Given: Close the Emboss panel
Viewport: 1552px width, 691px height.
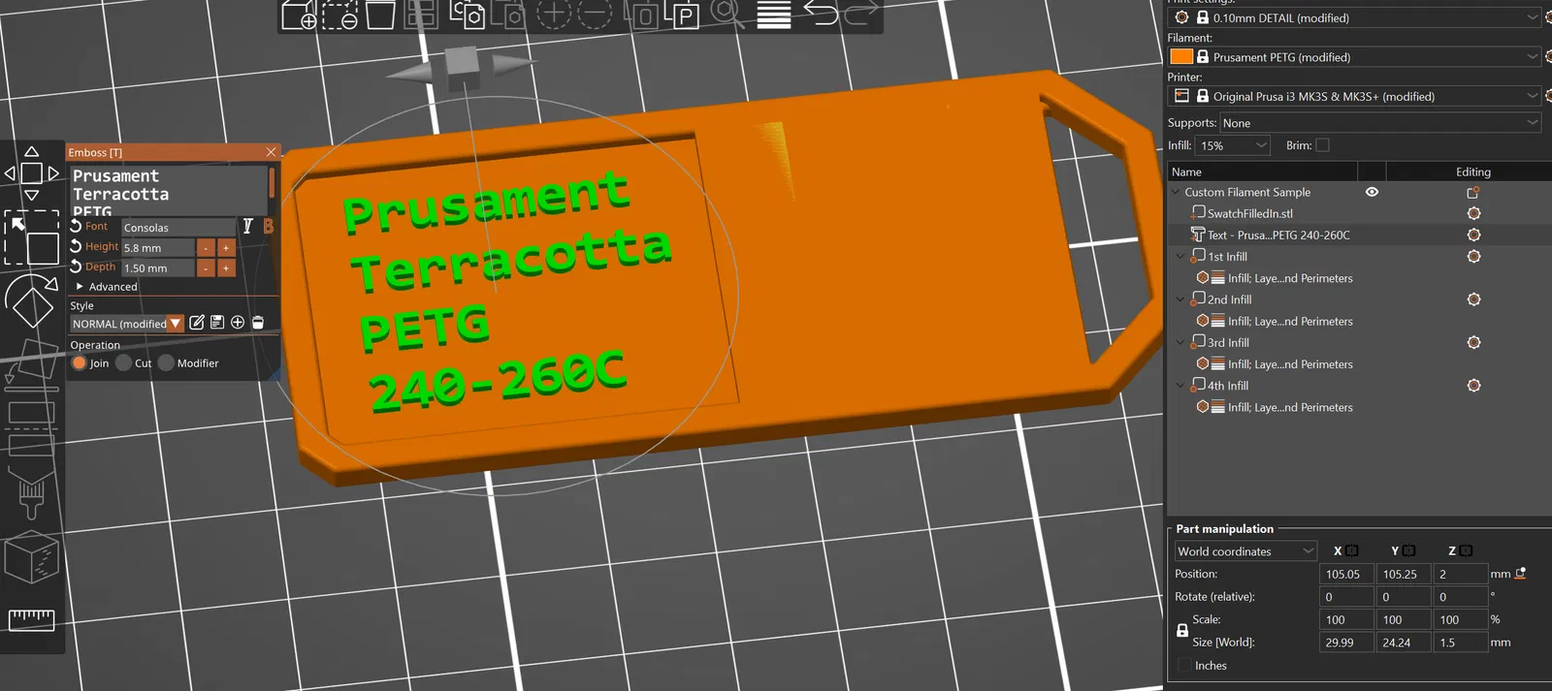Looking at the screenshot, I should click(x=272, y=152).
